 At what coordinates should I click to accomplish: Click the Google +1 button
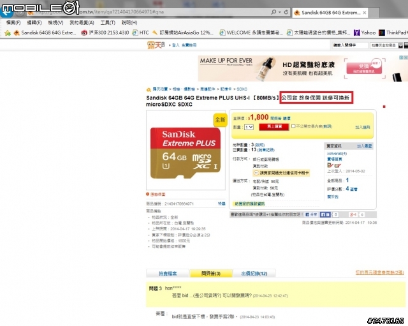[353, 214]
